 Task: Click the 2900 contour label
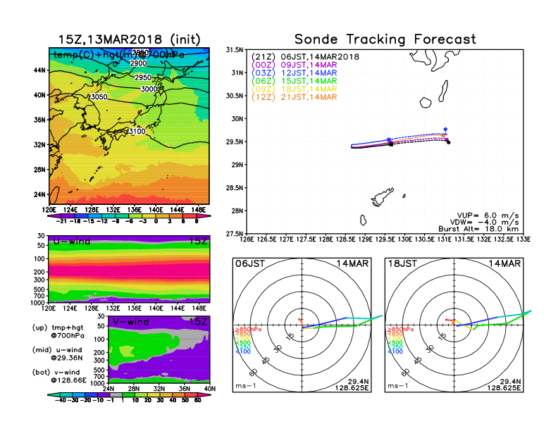point(138,63)
